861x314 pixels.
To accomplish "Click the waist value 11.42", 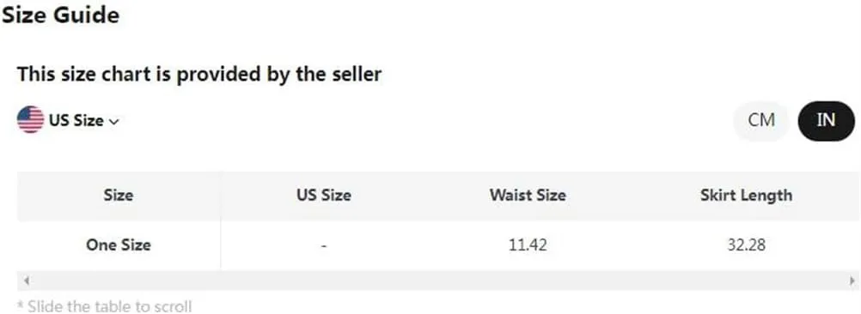I will tap(528, 245).
